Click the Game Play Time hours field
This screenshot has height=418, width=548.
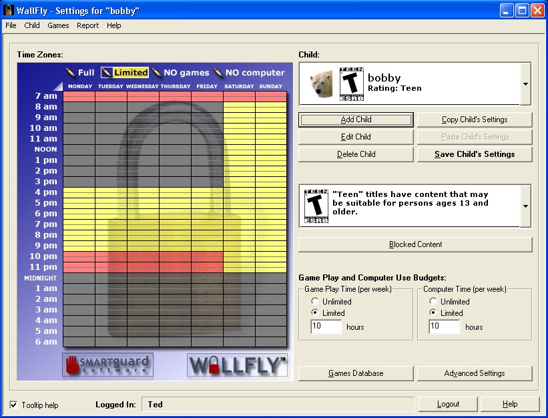[x=326, y=327]
